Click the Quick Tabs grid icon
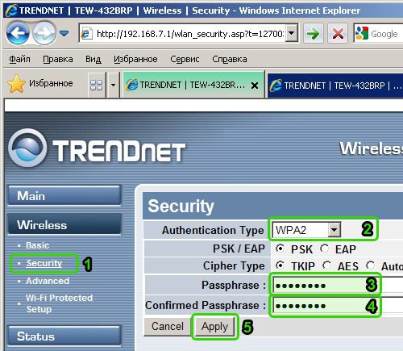Screen dimensions: 403x351 [x=96, y=85]
